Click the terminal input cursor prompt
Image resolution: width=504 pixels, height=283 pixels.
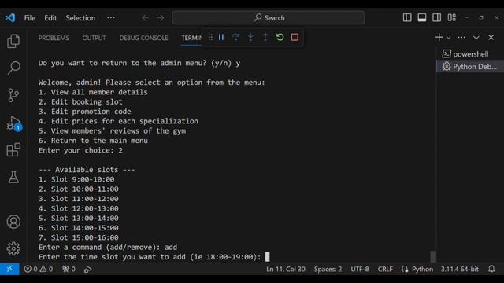(268, 257)
